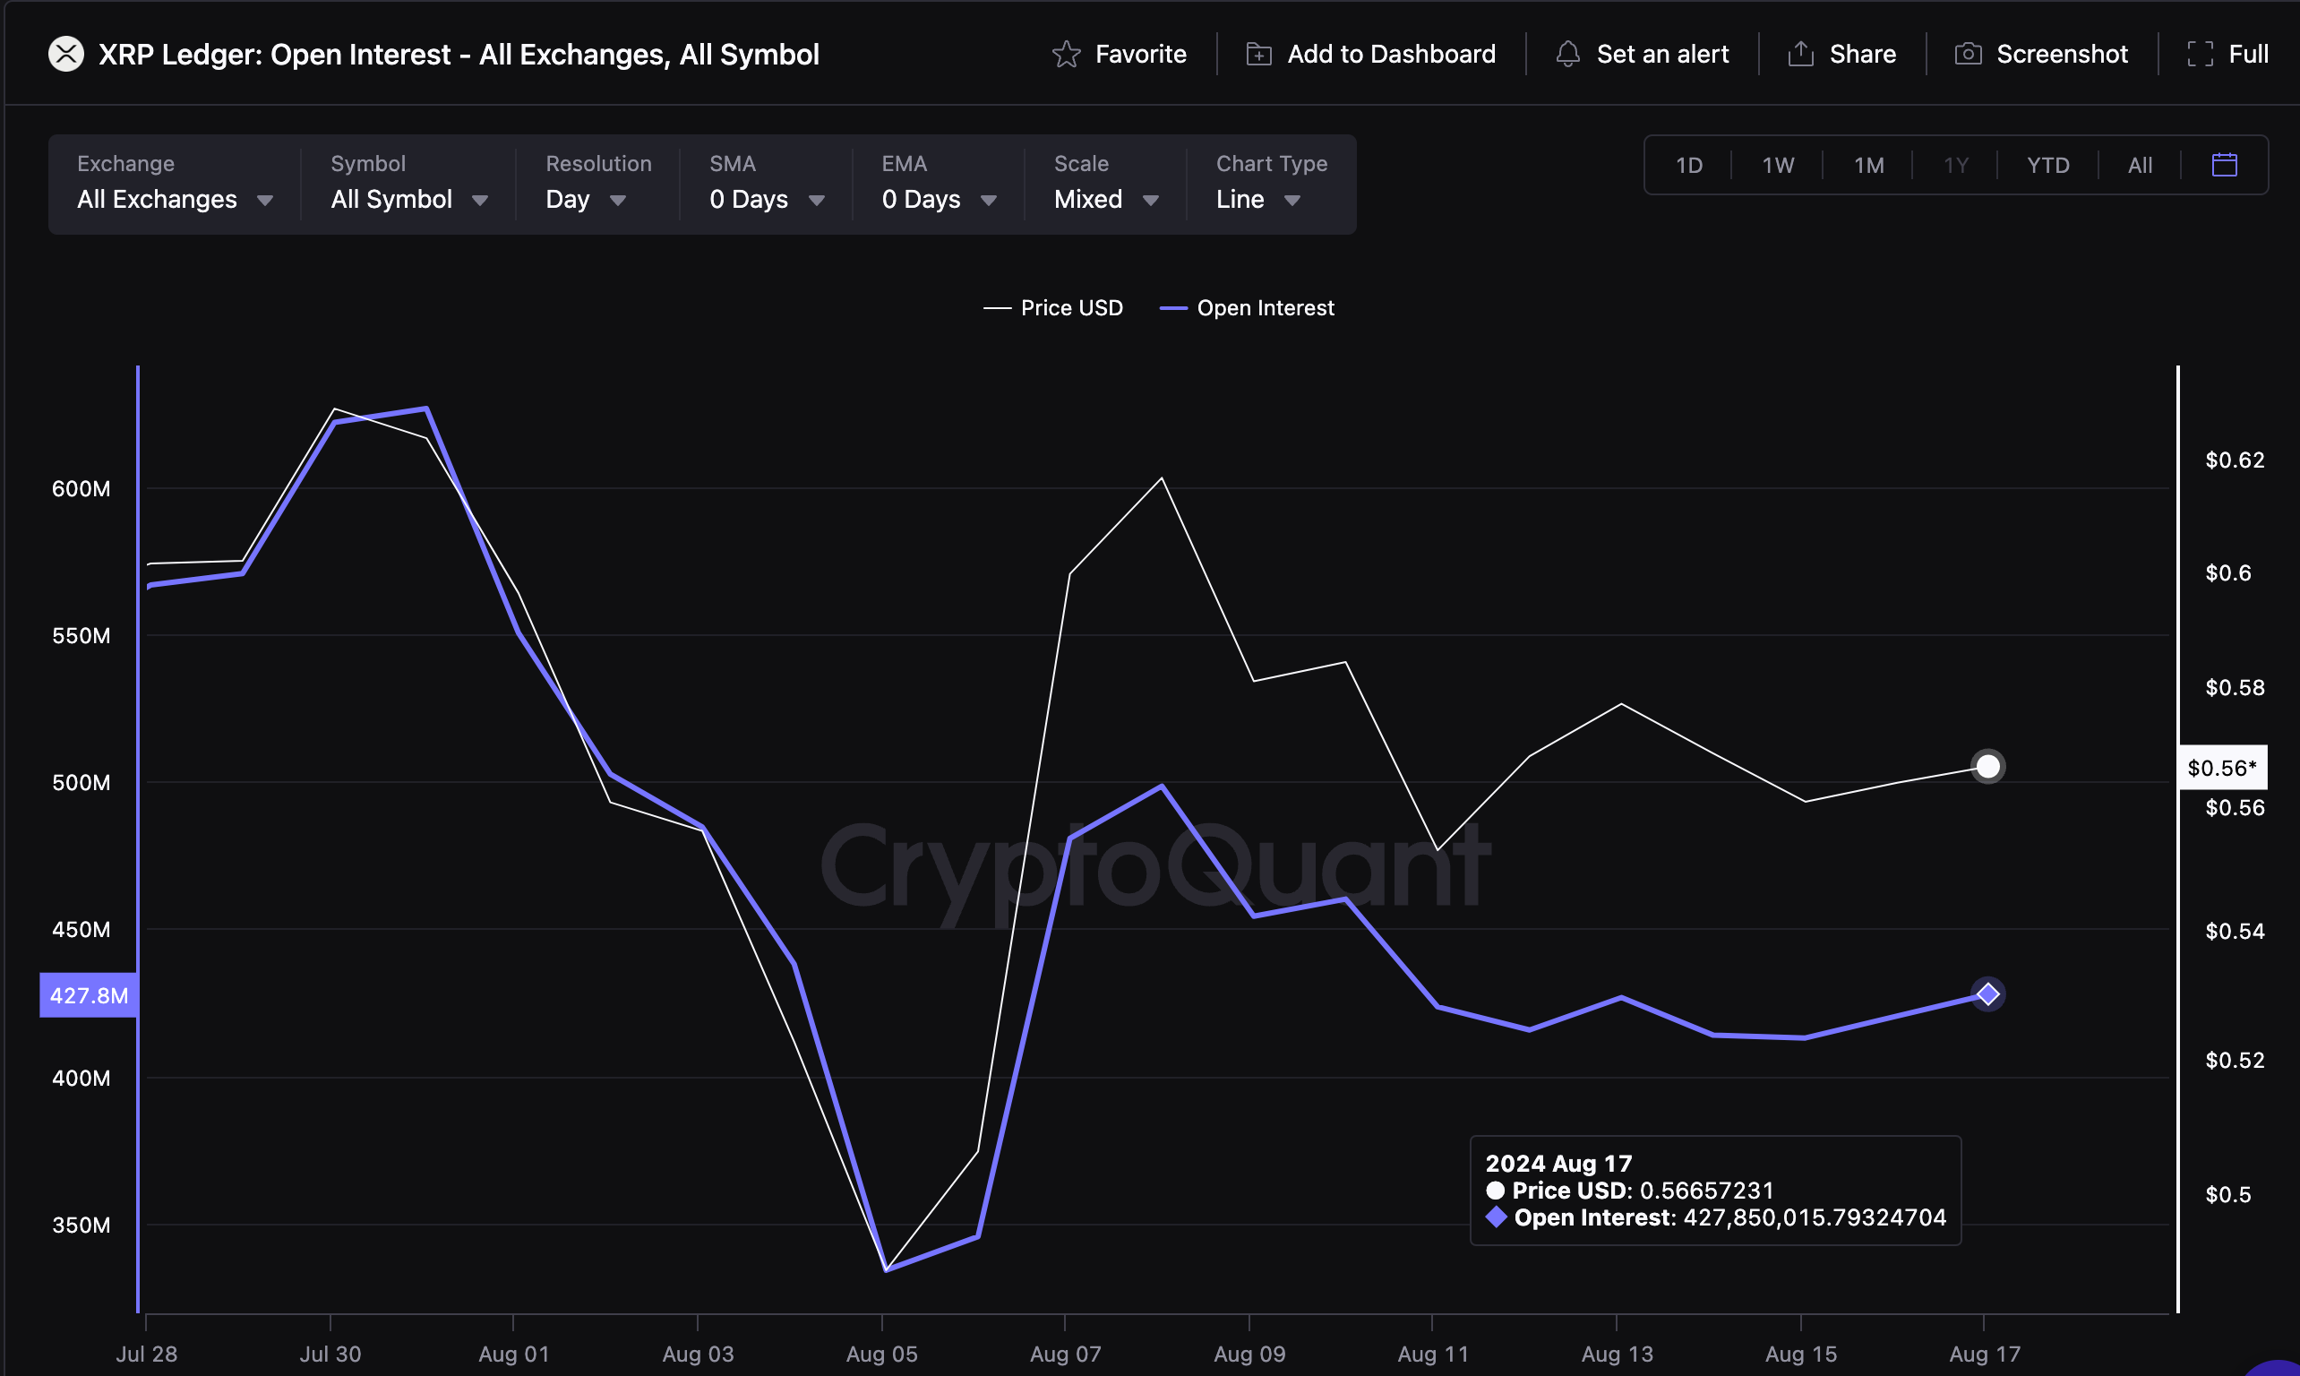Toggle the Price USD legend series
The height and width of the screenshot is (1376, 2300).
[x=1053, y=308]
